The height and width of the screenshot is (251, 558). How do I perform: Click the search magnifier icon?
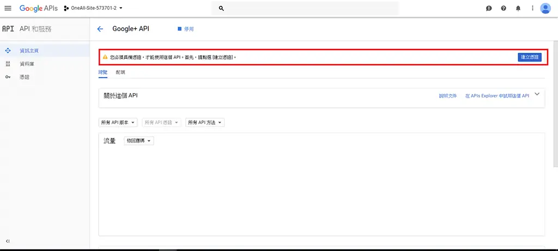coord(221,8)
